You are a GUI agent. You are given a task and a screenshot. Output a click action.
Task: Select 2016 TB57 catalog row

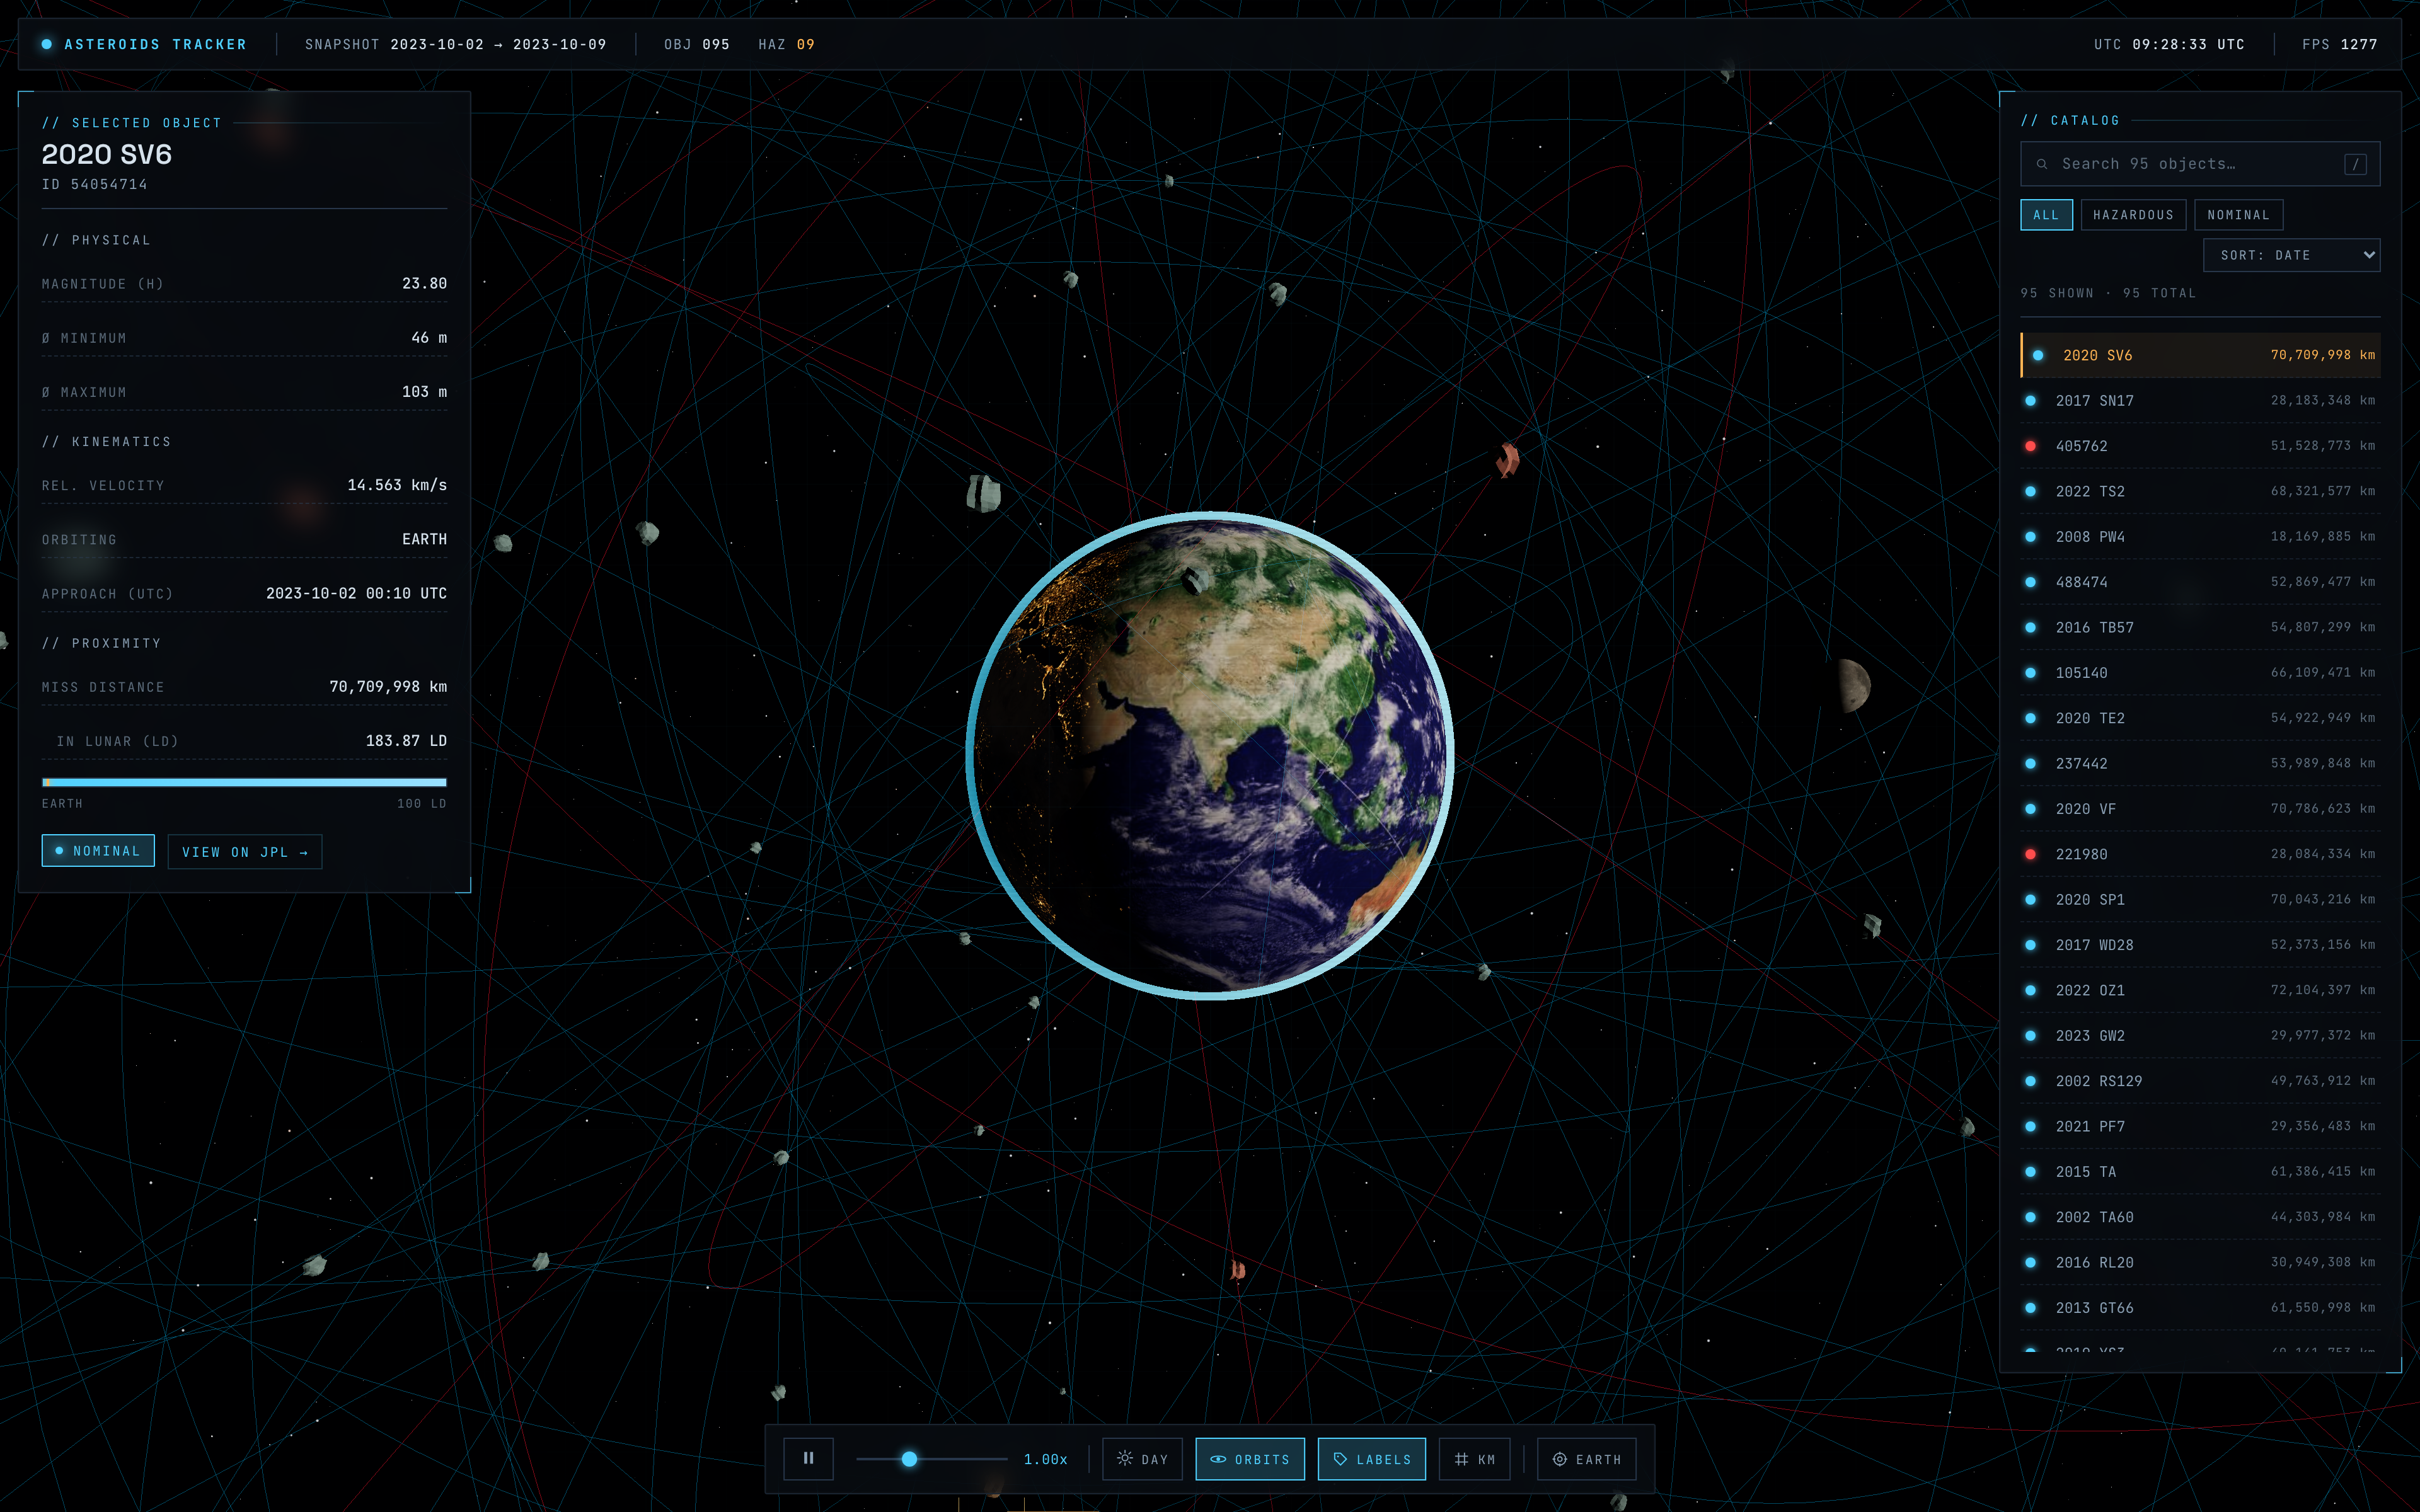tap(2200, 627)
